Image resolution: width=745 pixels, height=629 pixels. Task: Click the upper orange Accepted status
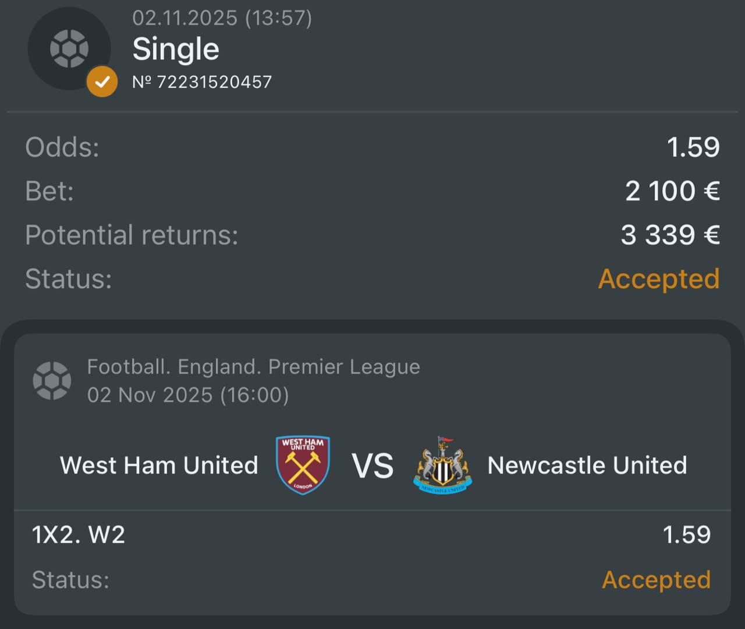[x=659, y=279]
